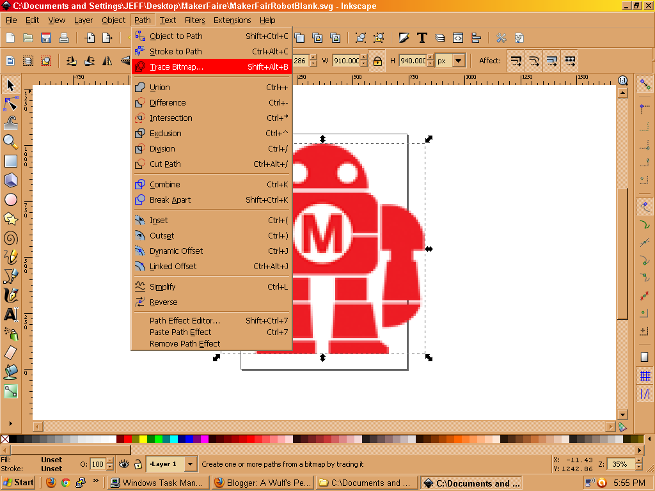Select the Node edit tool
The height and width of the screenshot is (491, 655).
[x=10, y=104]
